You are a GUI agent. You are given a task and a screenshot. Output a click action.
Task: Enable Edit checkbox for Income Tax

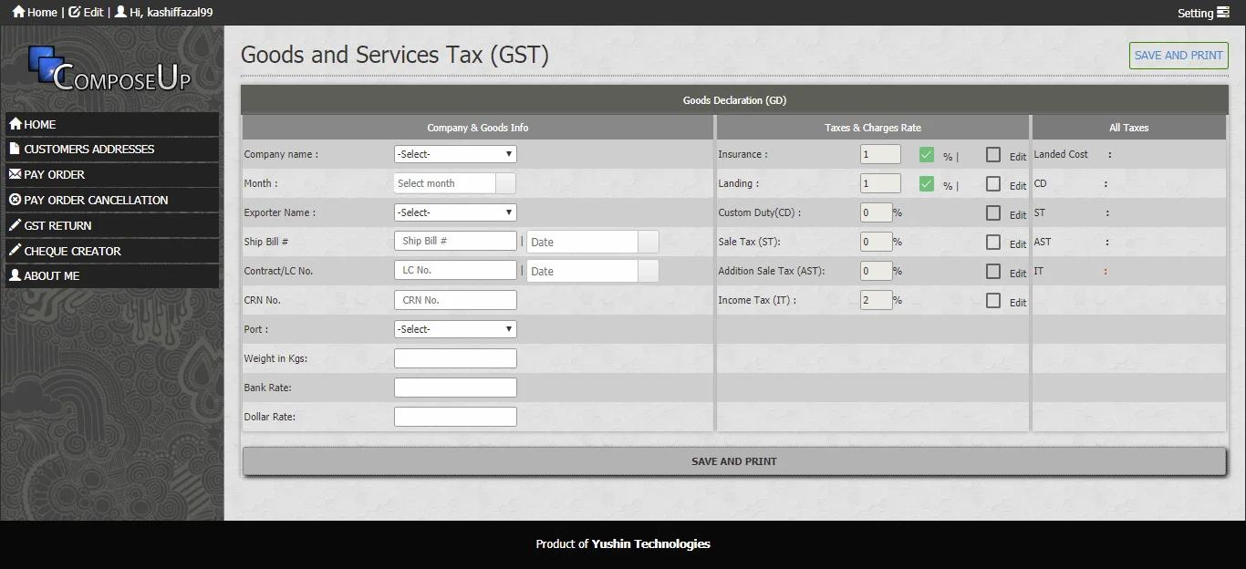click(993, 301)
